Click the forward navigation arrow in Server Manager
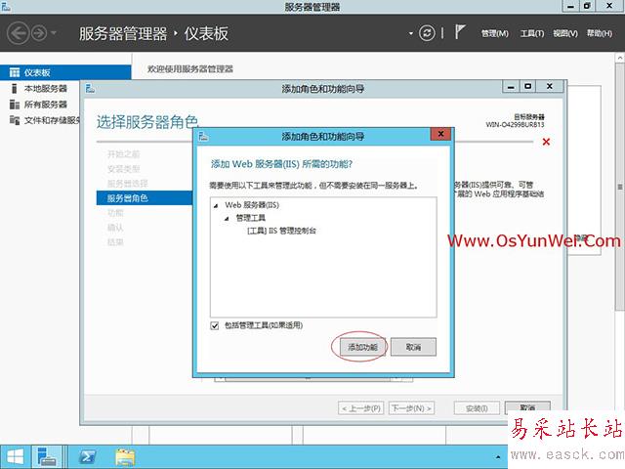 [x=39, y=33]
